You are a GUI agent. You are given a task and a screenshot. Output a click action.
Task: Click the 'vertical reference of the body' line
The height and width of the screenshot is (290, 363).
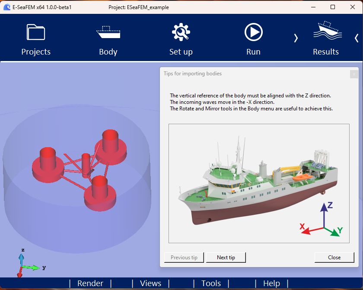[251, 96]
